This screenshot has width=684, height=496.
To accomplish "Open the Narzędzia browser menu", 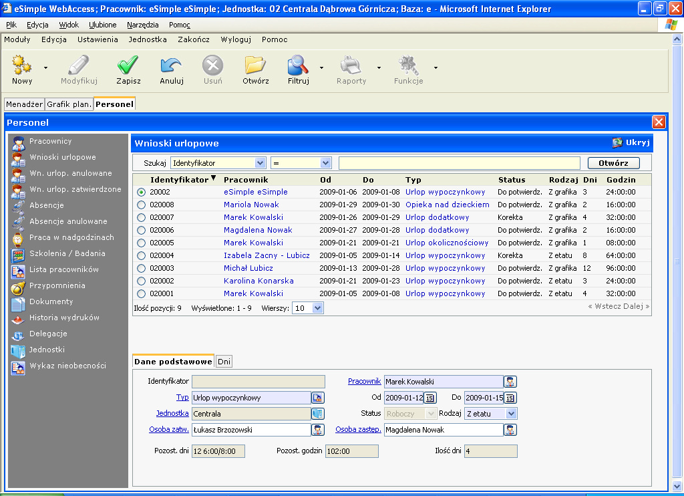I will coord(143,25).
